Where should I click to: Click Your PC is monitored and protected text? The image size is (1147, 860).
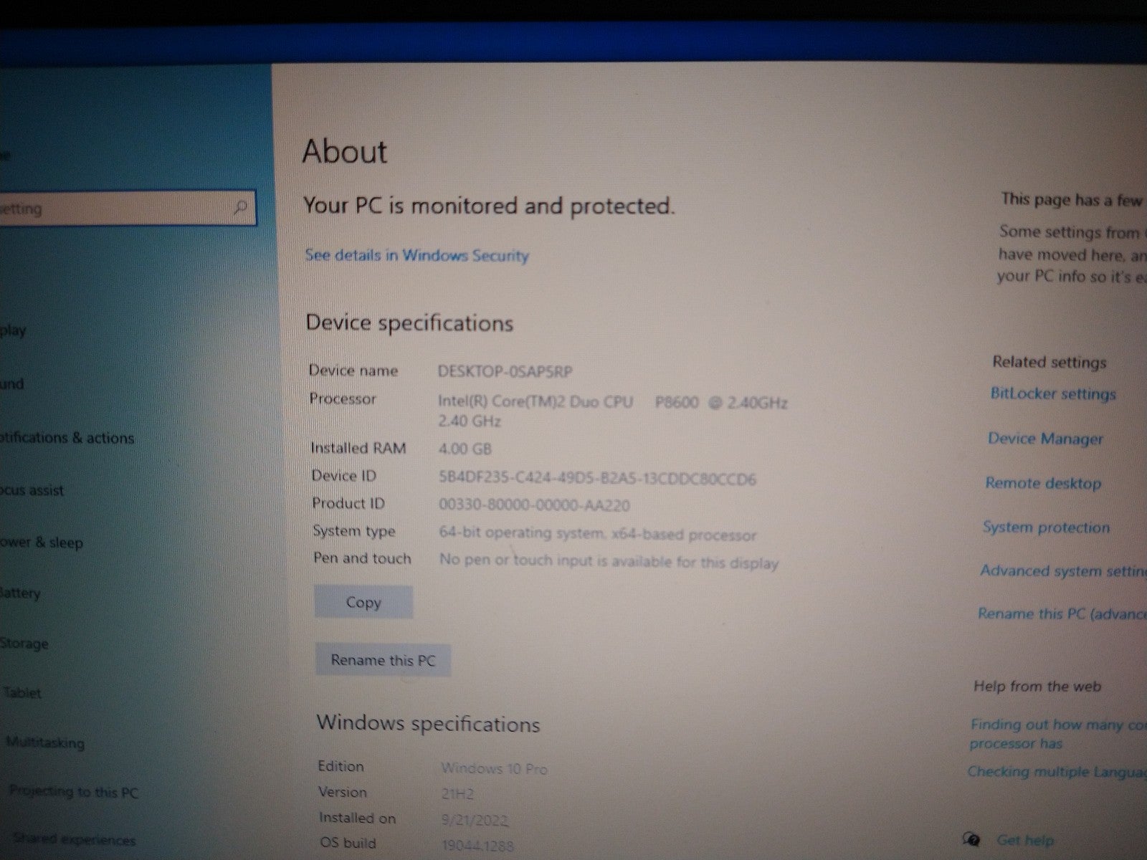[x=489, y=206]
